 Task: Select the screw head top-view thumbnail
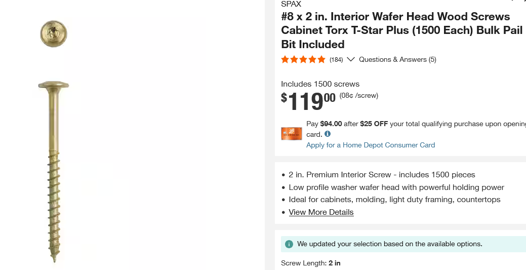tap(54, 34)
